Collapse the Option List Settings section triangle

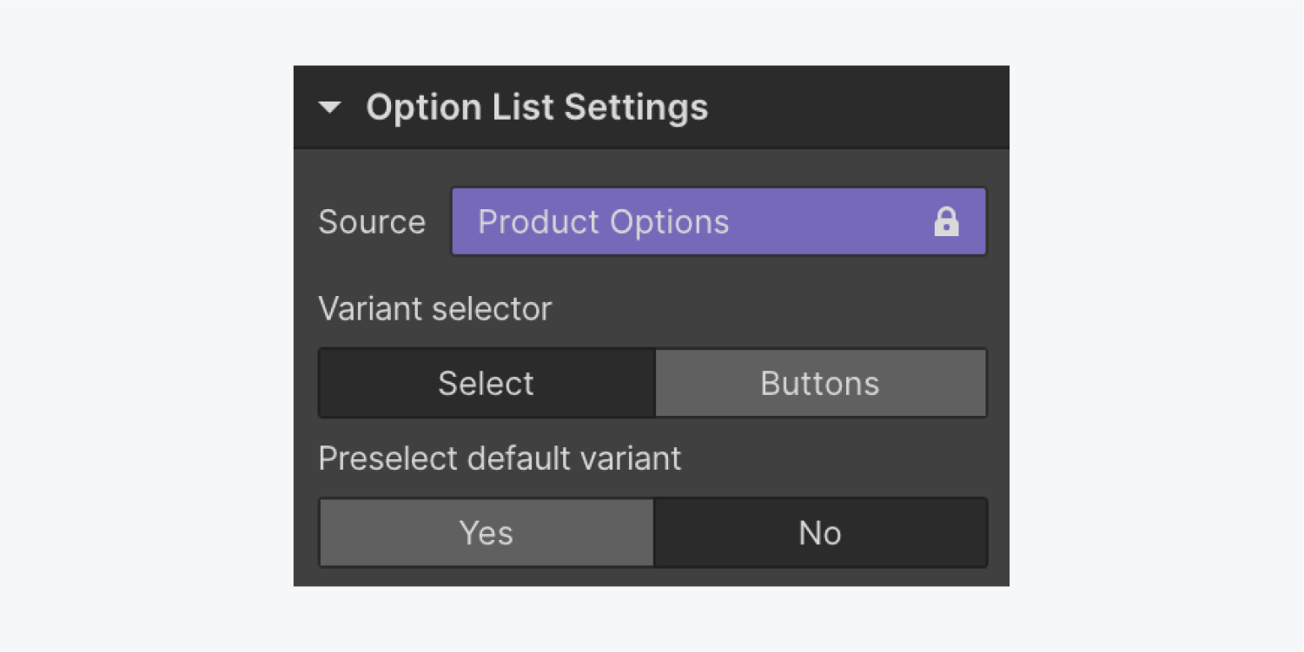[x=330, y=108]
